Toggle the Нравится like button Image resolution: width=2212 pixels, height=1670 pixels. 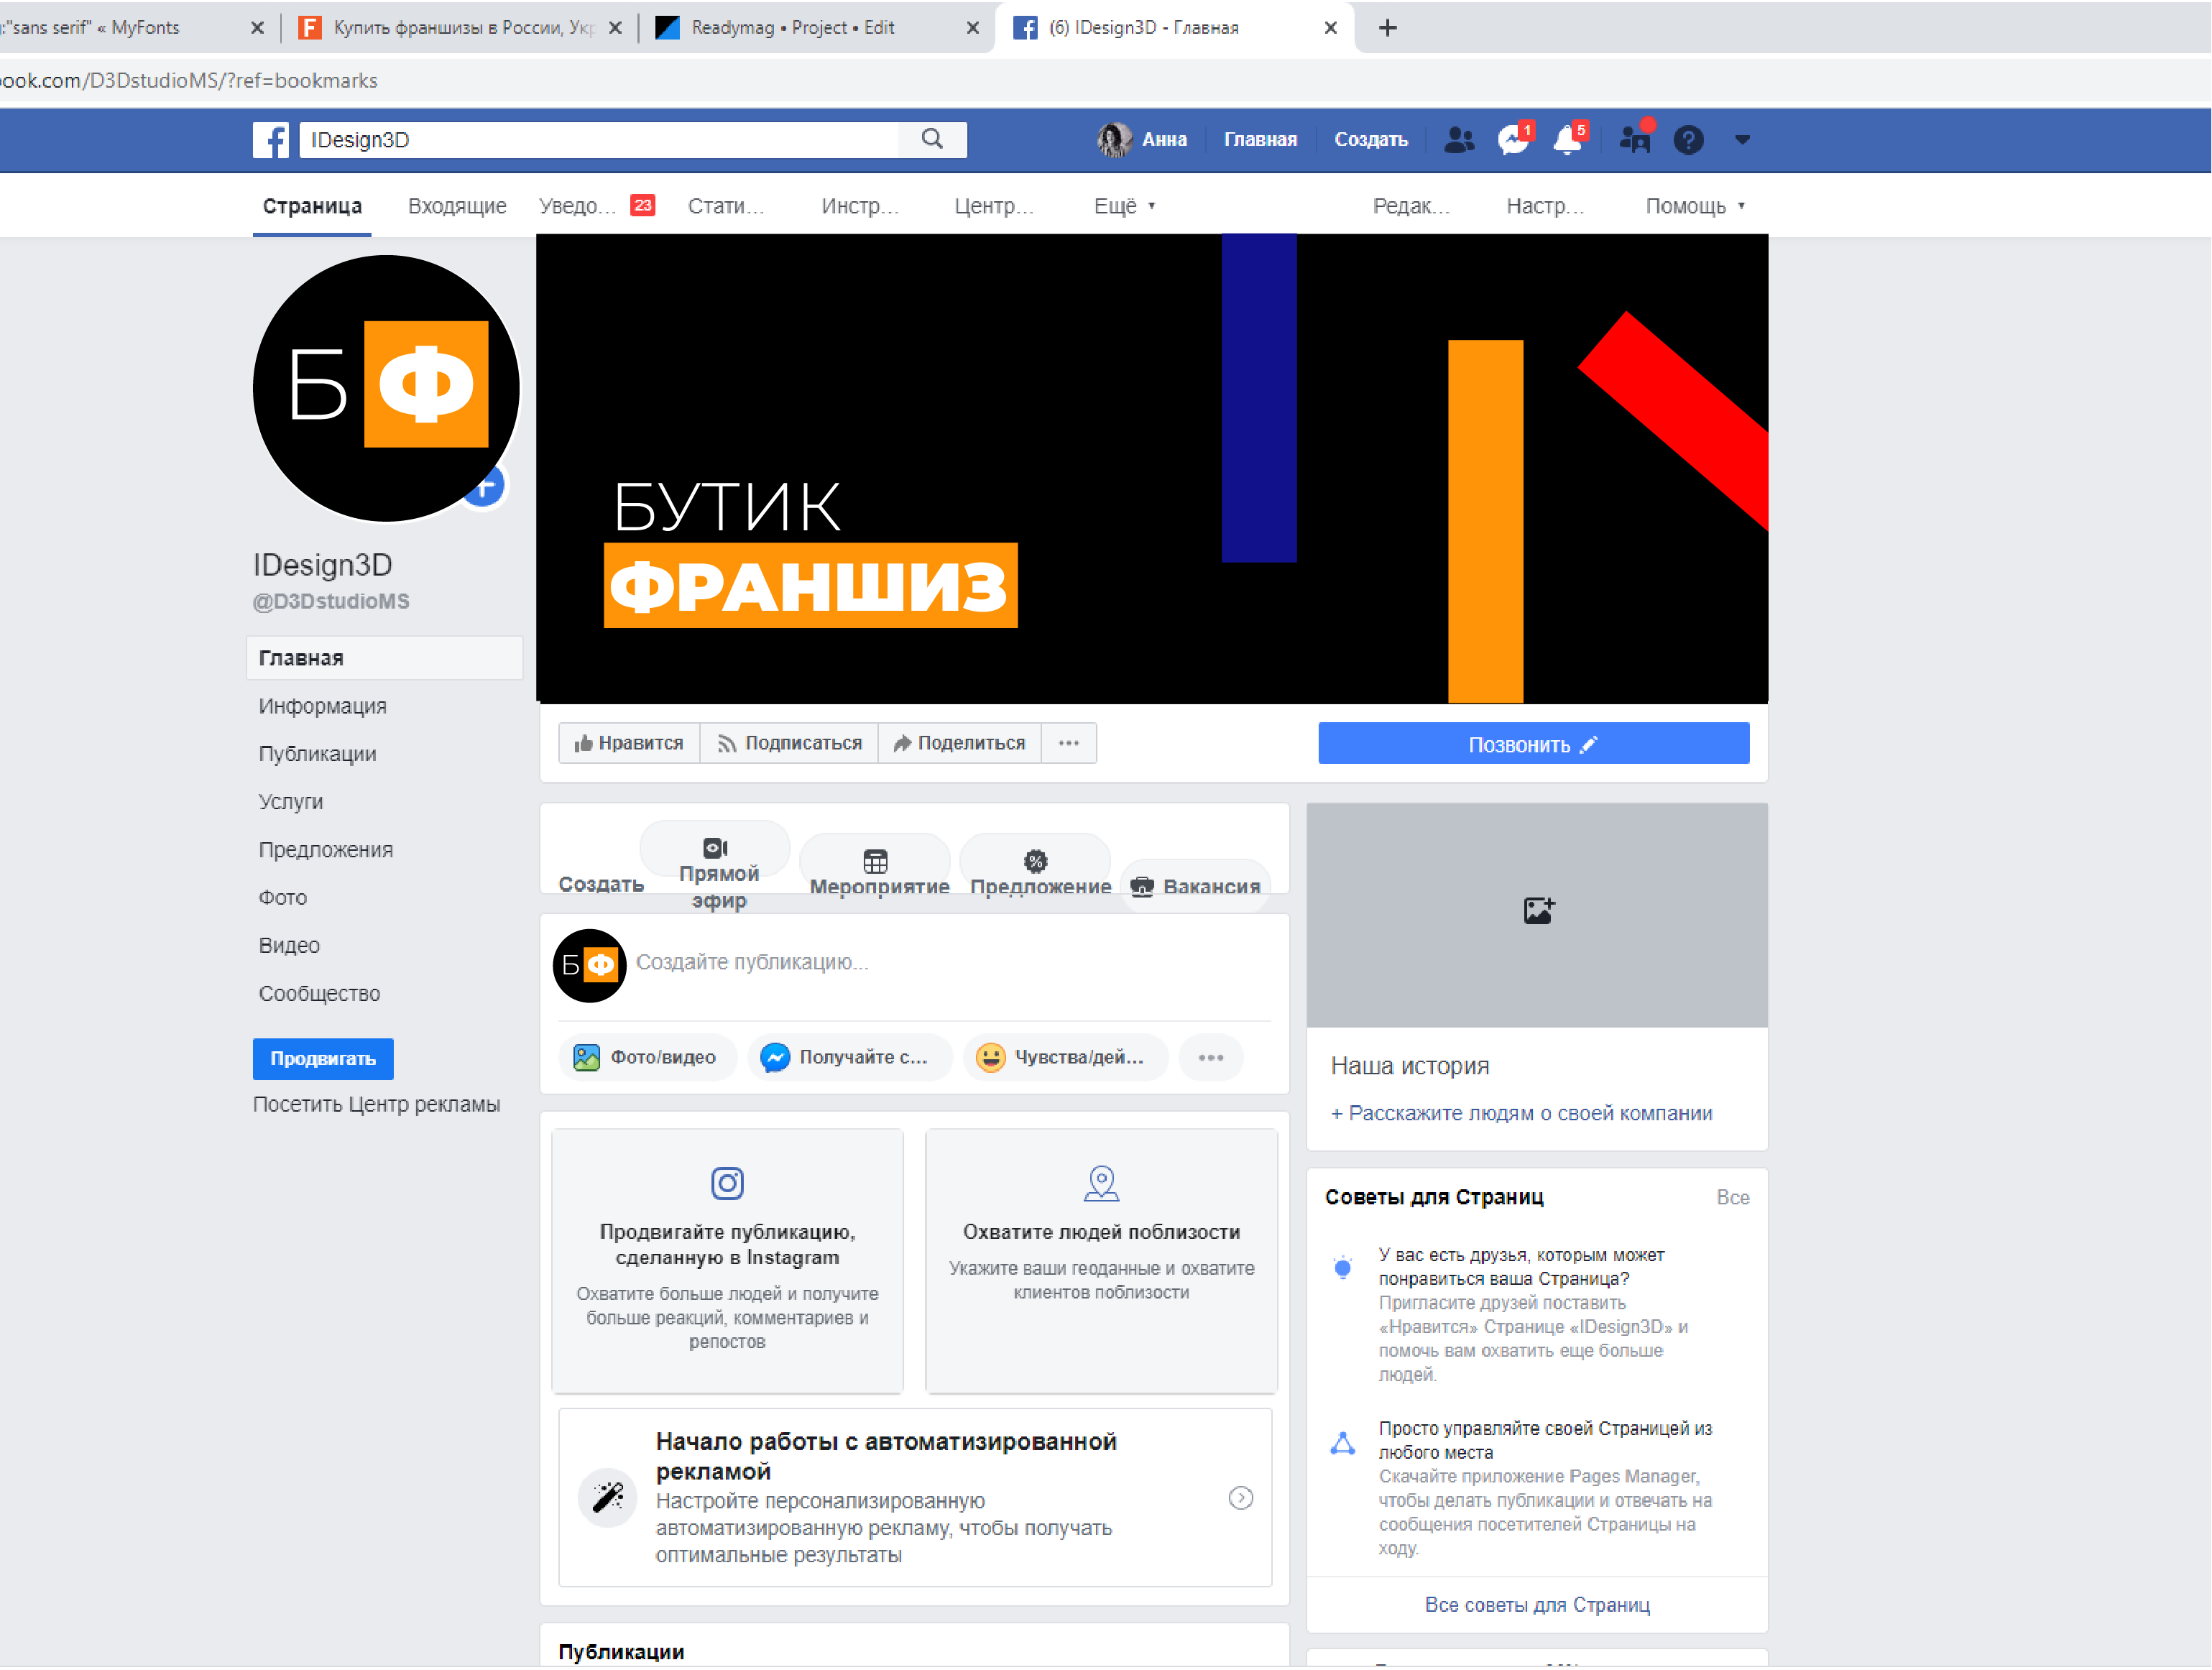[x=629, y=743]
